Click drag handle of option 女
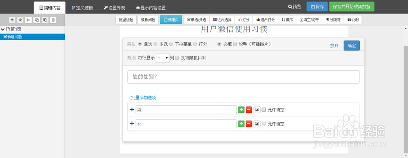This screenshot has width=408, height=158. [x=132, y=124]
